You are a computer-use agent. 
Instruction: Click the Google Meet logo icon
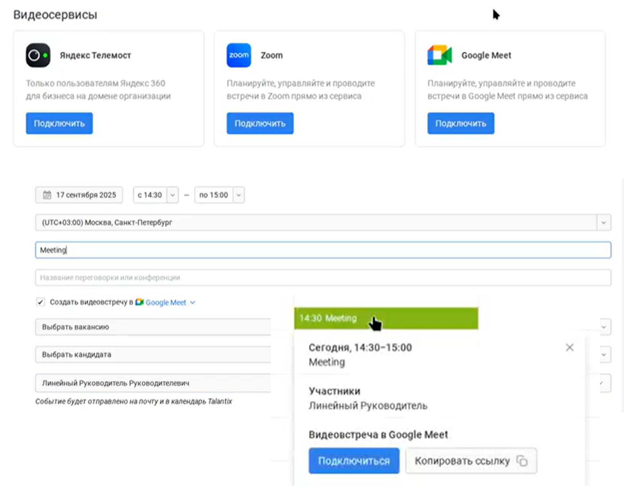pyautogui.click(x=439, y=55)
